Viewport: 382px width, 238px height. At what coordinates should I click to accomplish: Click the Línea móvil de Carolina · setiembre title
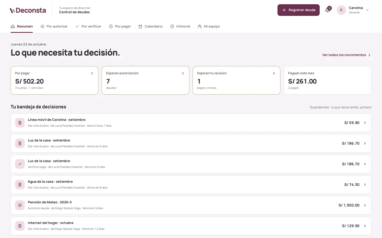57,120
